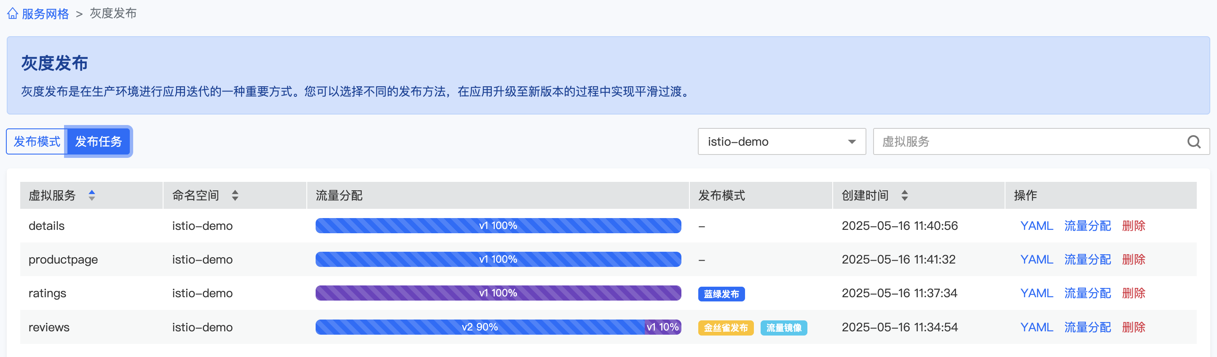
Task: Delete the productpage virtual service
Action: (1134, 259)
